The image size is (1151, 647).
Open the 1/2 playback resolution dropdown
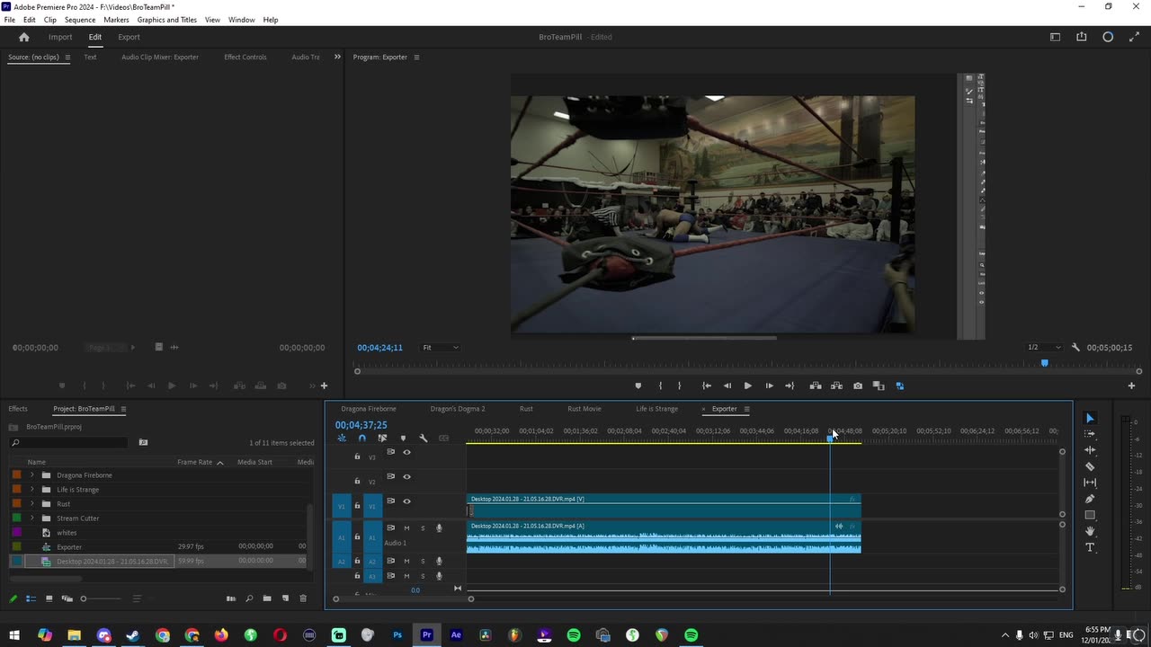(x=1044, y=348)
